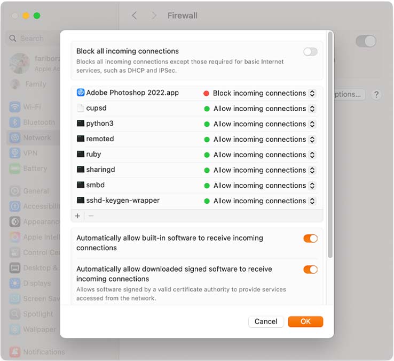Open Wi-Fi settings in the sidebar
The width and height of the screenshot is (394, 361).
31,107
